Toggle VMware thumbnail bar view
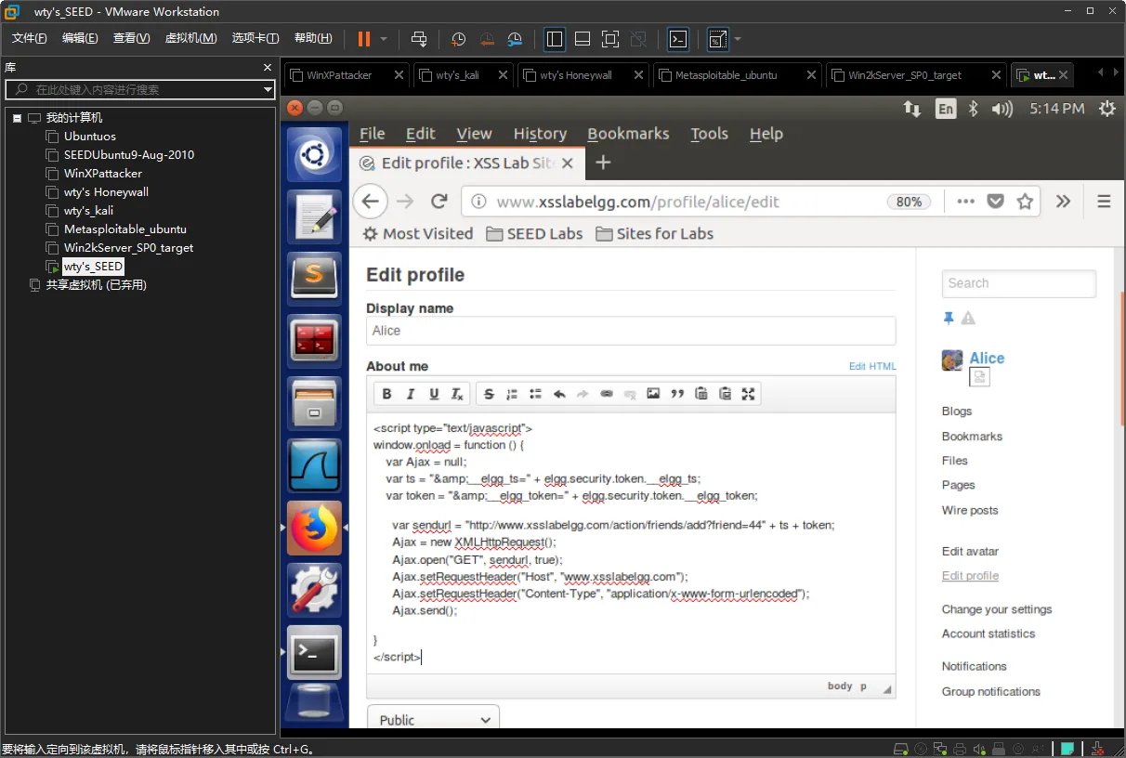 pyautogui.click(x=583, y=39)
